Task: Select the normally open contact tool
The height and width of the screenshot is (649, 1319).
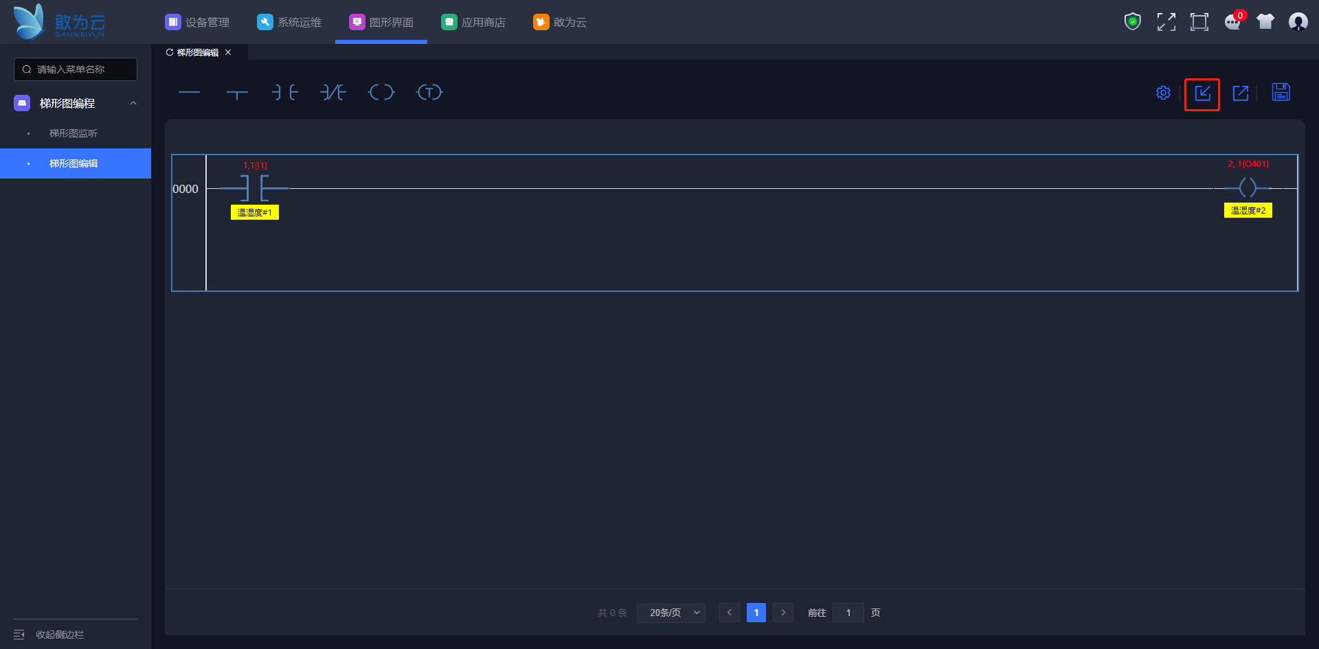Action: click(285, 93)
